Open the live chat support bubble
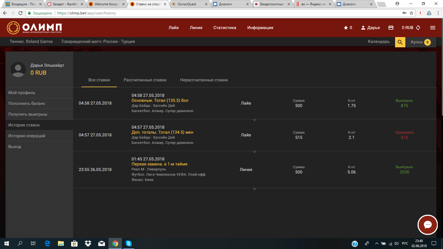 coord(427,225)
